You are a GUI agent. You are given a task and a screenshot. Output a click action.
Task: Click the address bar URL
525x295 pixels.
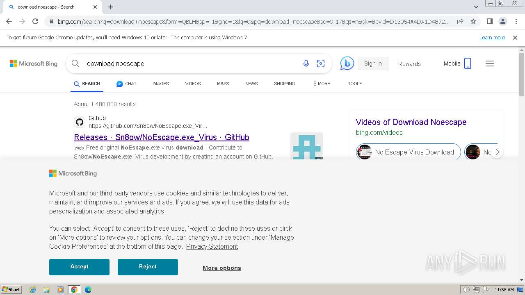(253, 22)
